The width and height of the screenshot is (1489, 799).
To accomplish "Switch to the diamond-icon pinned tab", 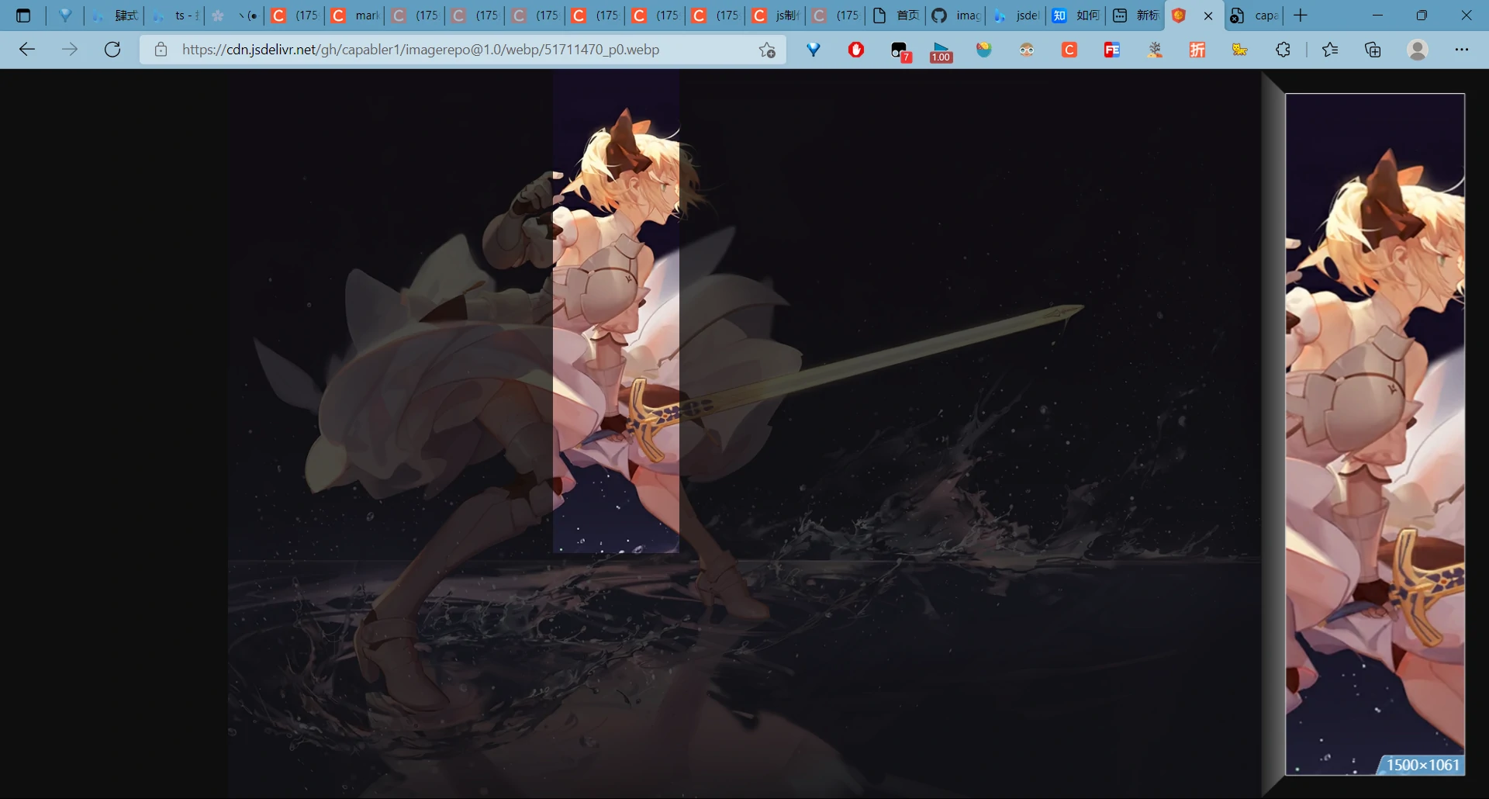I will click(x=65, y=16).
